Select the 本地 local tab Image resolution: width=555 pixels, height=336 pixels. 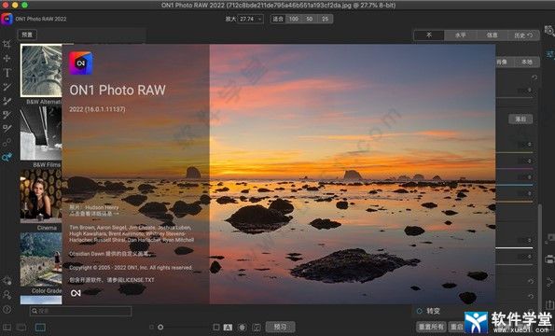tap(527, 62)
